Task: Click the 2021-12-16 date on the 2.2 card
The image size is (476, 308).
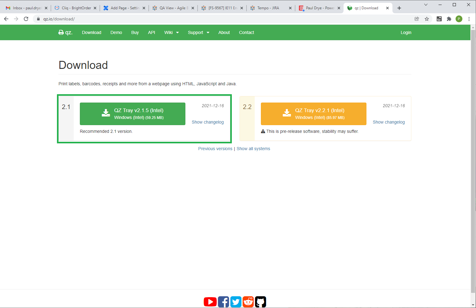Action: tap(394, 106)
